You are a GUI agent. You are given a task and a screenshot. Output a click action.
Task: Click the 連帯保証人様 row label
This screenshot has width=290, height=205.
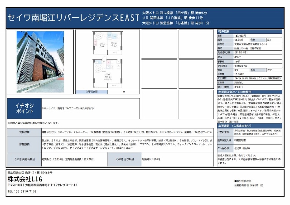(226, 140)
